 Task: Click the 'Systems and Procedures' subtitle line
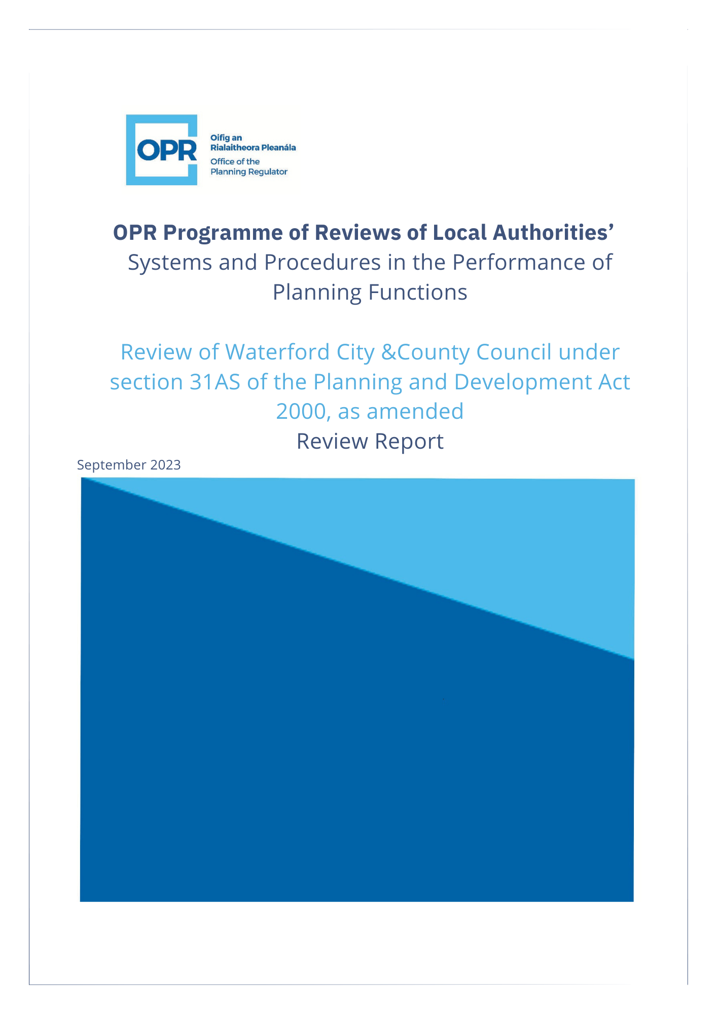coord(370,263)
